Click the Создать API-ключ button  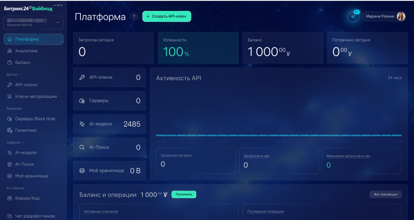pyautogui.click(x=167, y=16)
